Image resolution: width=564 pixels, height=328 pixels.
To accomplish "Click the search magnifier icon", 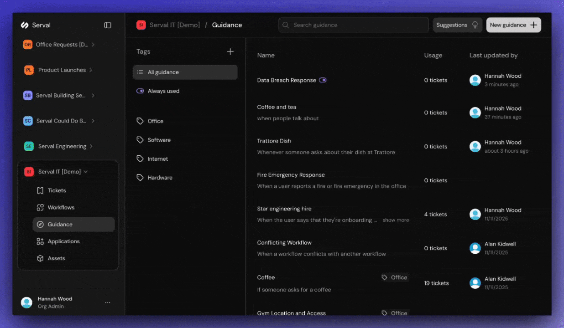I will tap(286, 25).
